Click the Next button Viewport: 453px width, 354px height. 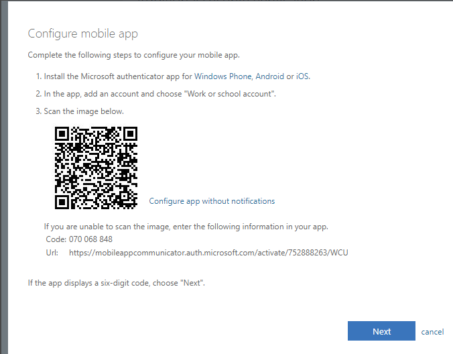381,331
